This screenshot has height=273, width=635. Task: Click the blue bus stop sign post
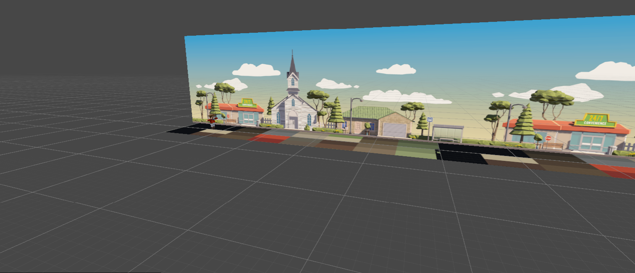click(430, 128)
